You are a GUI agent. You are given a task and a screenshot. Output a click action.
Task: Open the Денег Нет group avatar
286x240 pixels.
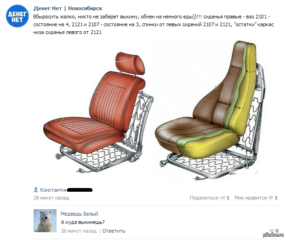[17, 16]
